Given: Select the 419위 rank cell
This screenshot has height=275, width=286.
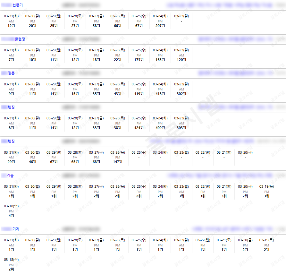Looking at the screenshot, I should (139, 94).
